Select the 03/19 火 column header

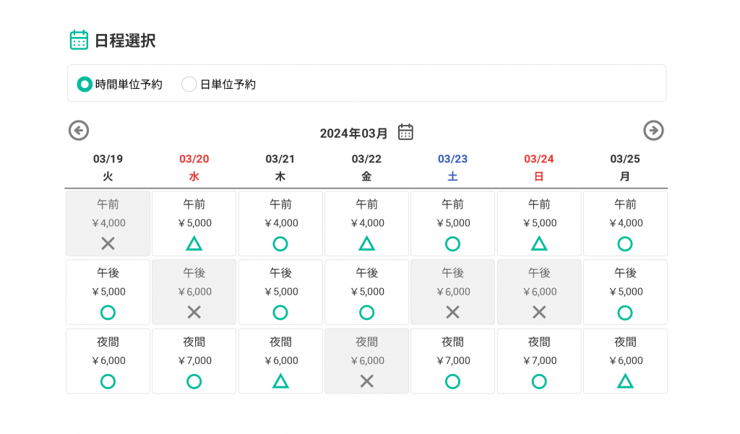tap(108, 167)
